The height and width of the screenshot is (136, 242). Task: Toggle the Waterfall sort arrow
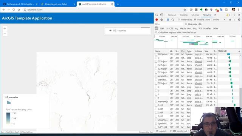point(239,51)
